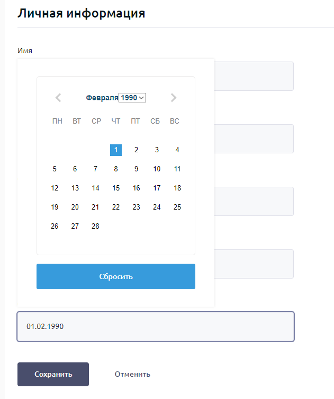Select day 27 in the calendar
This screenshot has height=399, width=334.
tap(75, 226)
